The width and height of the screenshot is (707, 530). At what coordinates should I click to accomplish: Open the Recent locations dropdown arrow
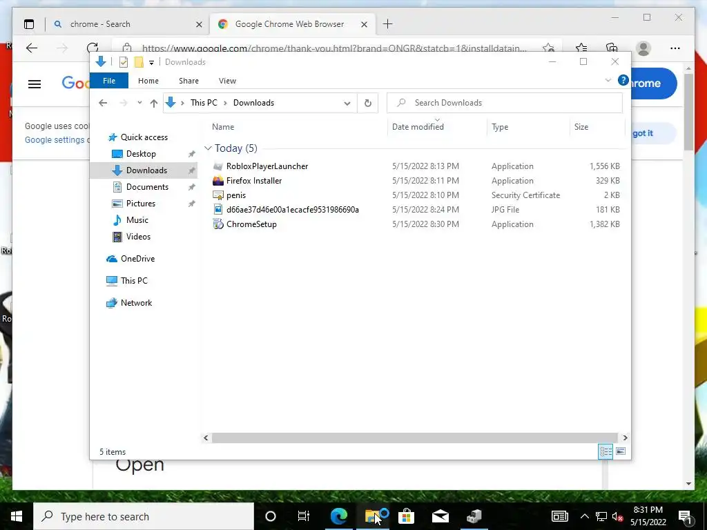[x=139, y=103]
